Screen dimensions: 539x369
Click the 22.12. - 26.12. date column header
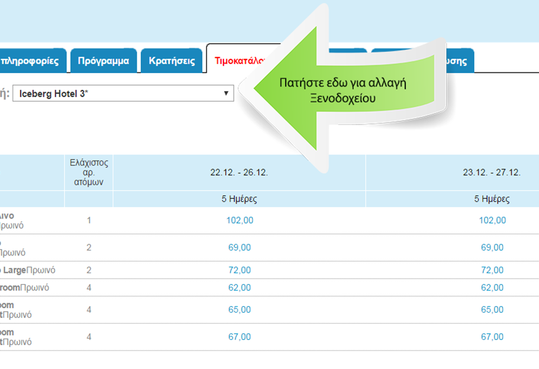point(239,173)
